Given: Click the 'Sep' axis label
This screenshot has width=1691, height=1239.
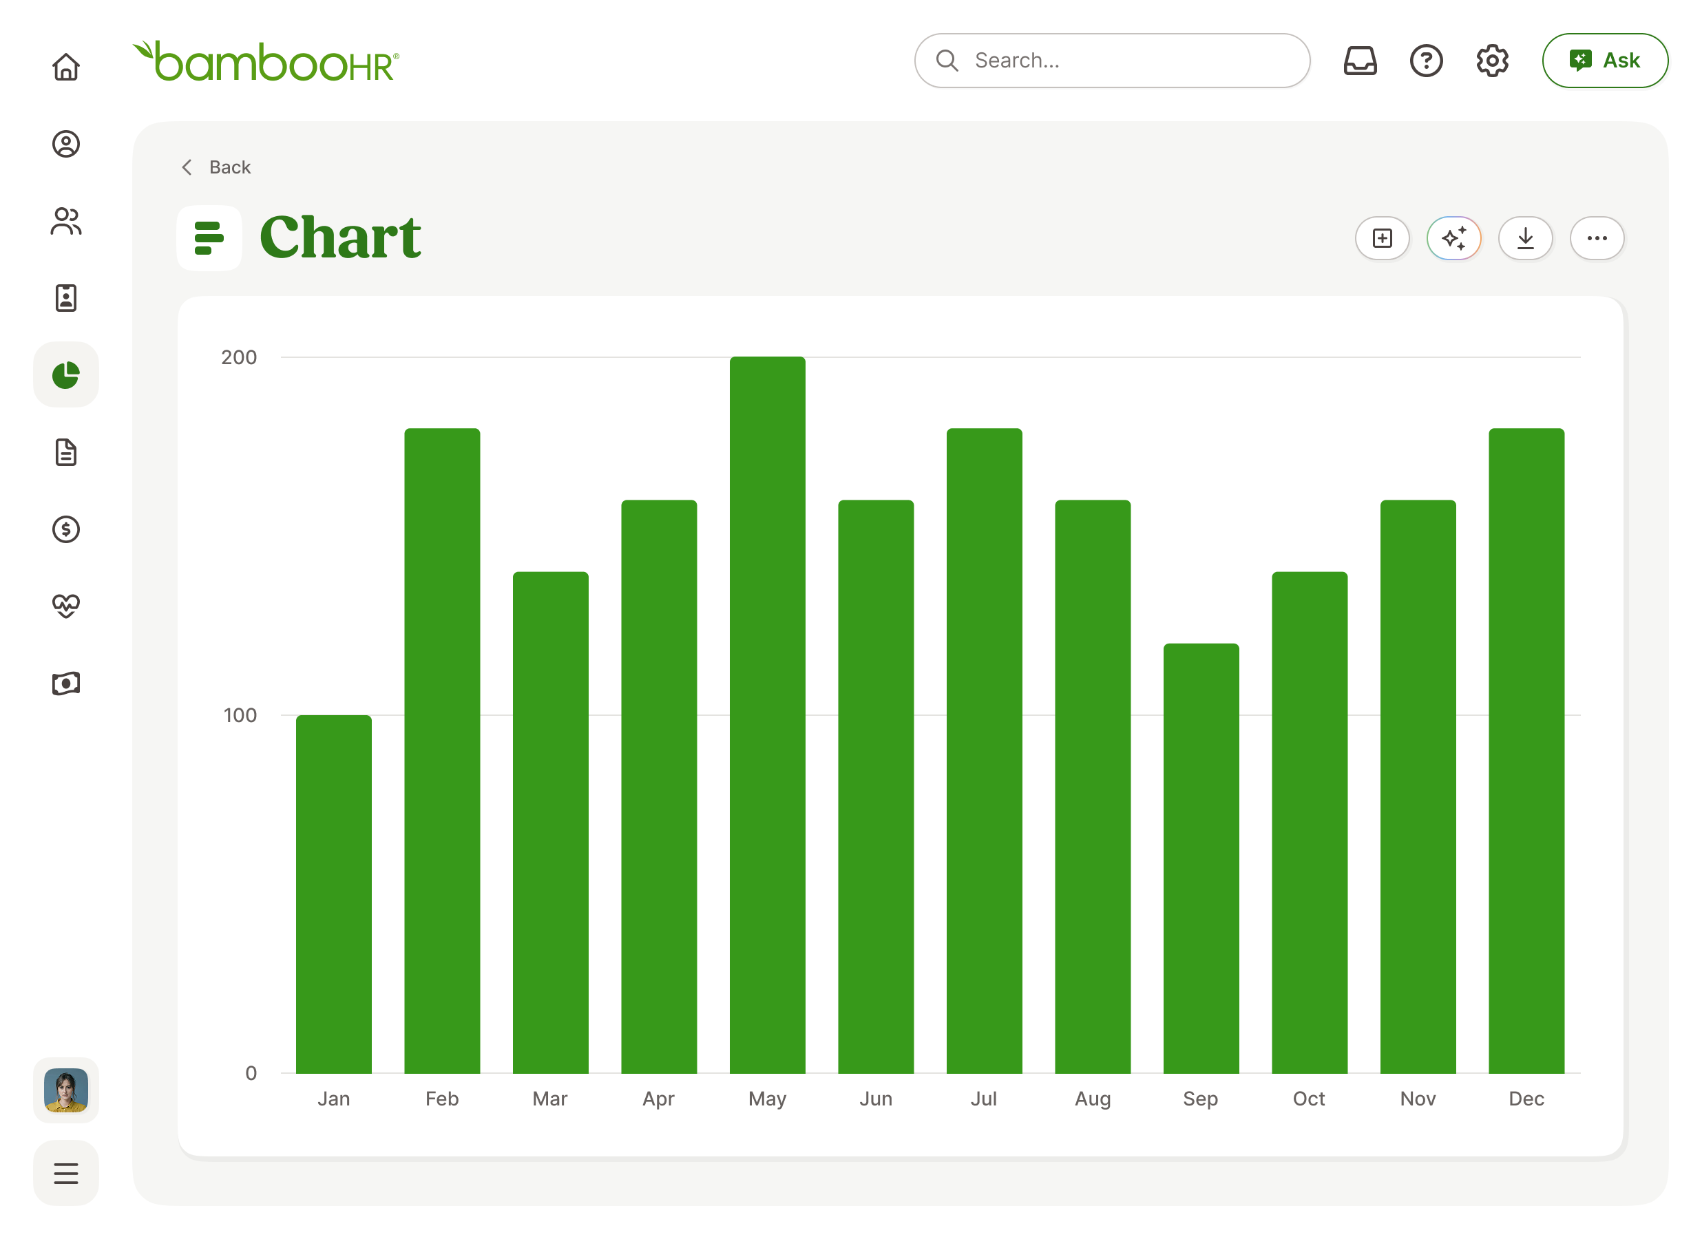Looking at the screenshot, I should coord(1200,1099).
